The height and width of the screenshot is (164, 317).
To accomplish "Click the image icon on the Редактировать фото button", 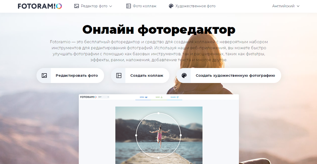I will click(44, 75).
